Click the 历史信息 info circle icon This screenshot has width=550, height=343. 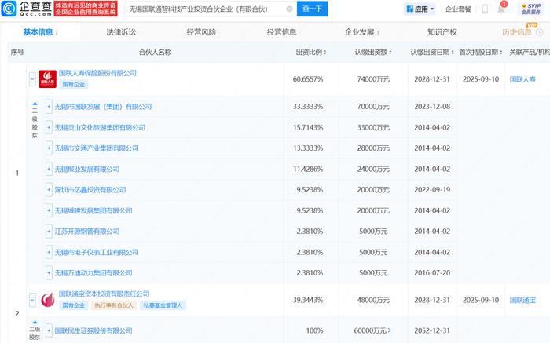click(x=540, y=32)
